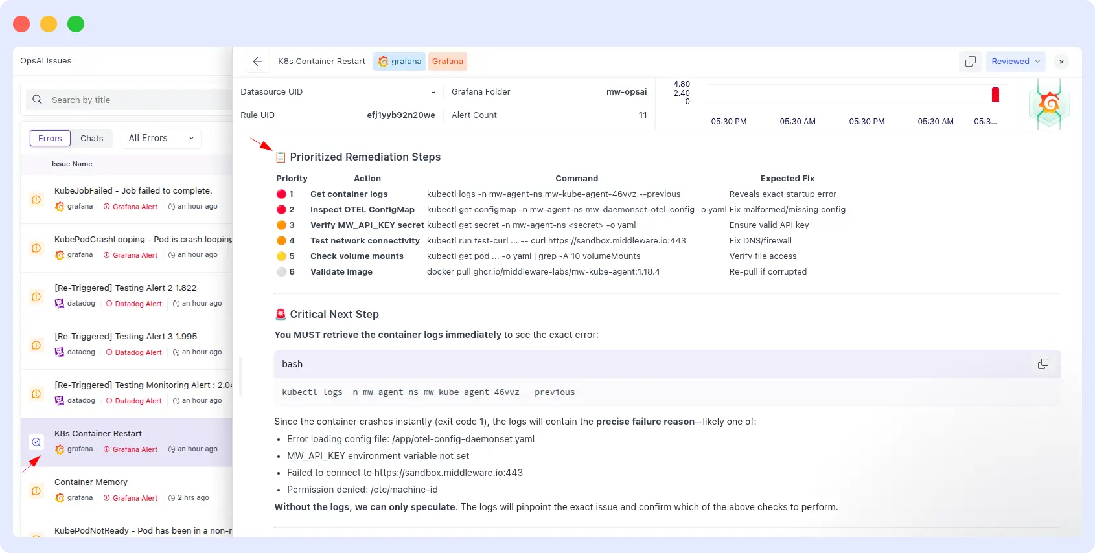The width and height of the screenshot is (1095, 553).
Task: Select K8s Container Restart in list
Action: (x=126, y=442)
